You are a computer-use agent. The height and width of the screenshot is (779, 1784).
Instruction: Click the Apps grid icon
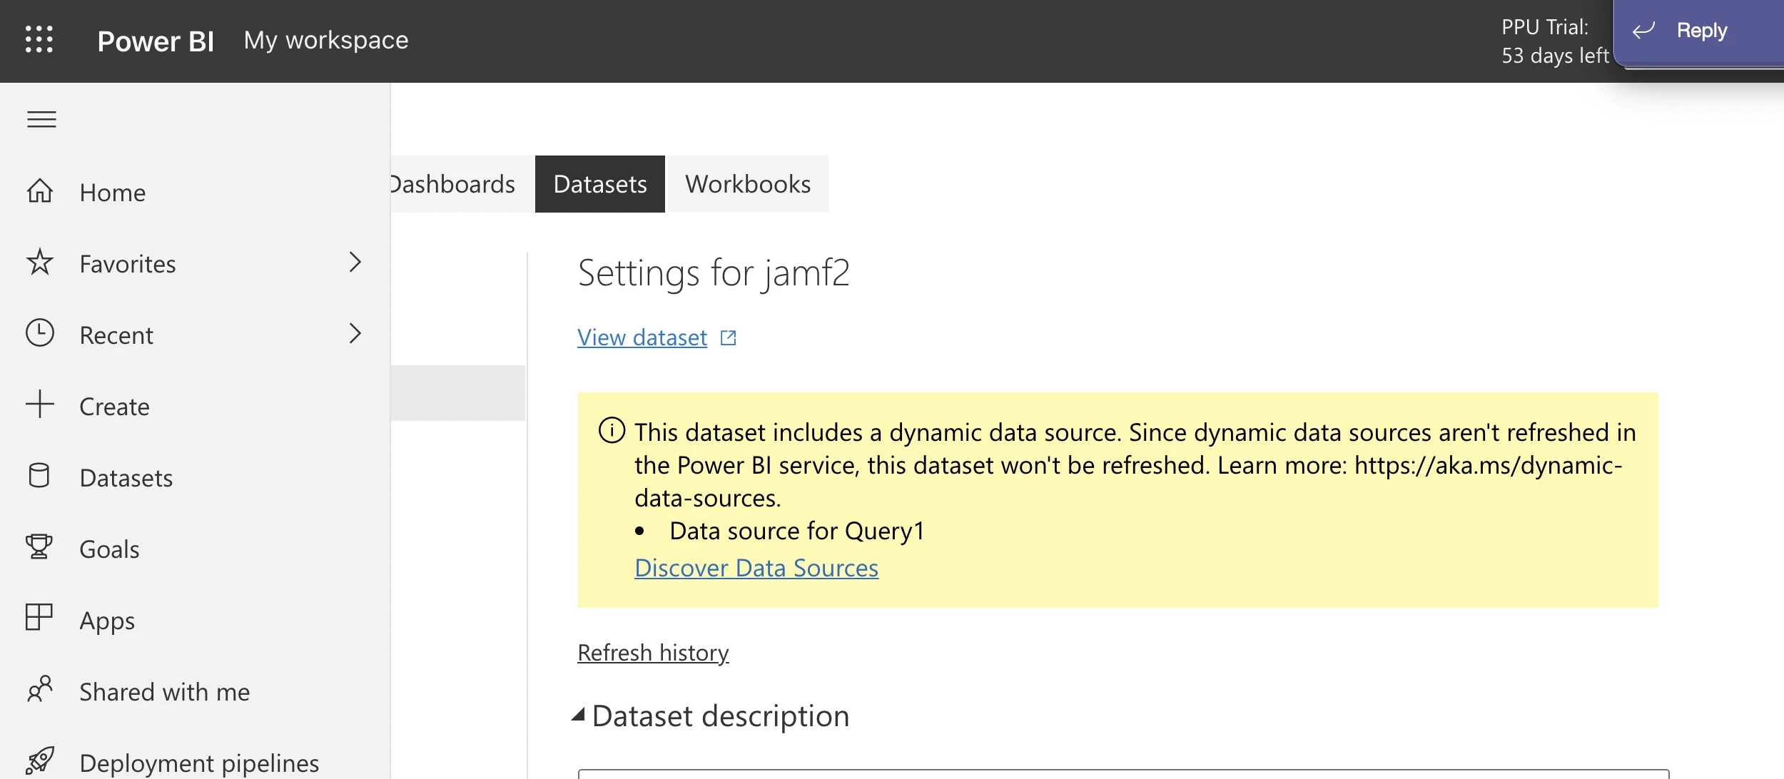[x=39, y=618]
